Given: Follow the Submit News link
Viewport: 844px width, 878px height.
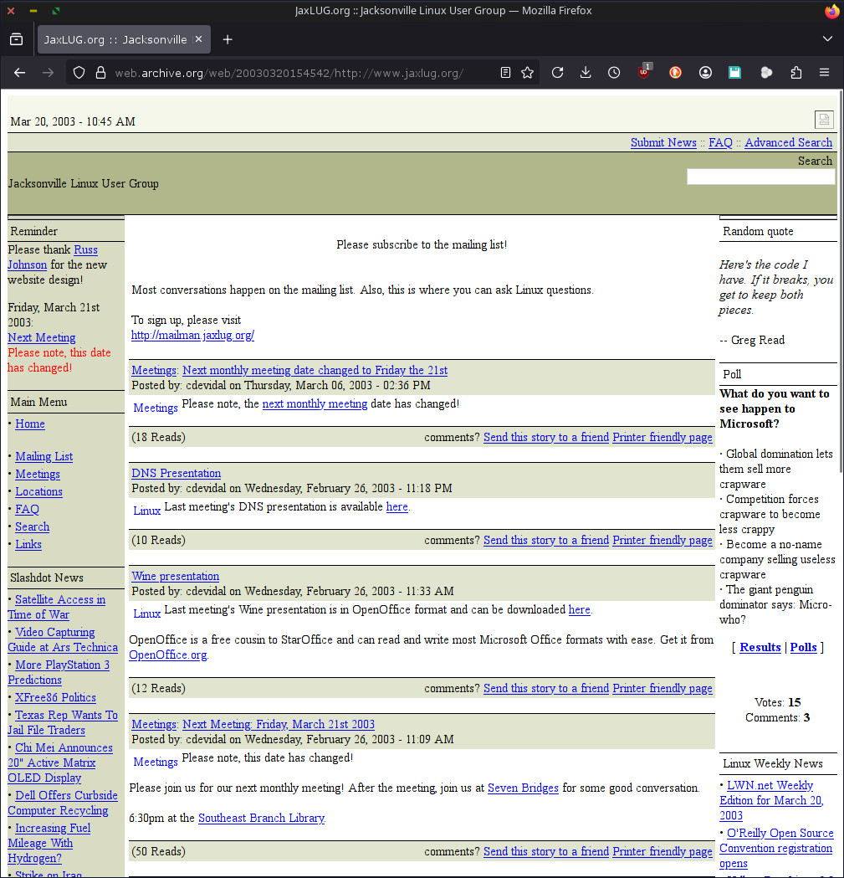Looking at the screenshot, I should tap(663, 142).
